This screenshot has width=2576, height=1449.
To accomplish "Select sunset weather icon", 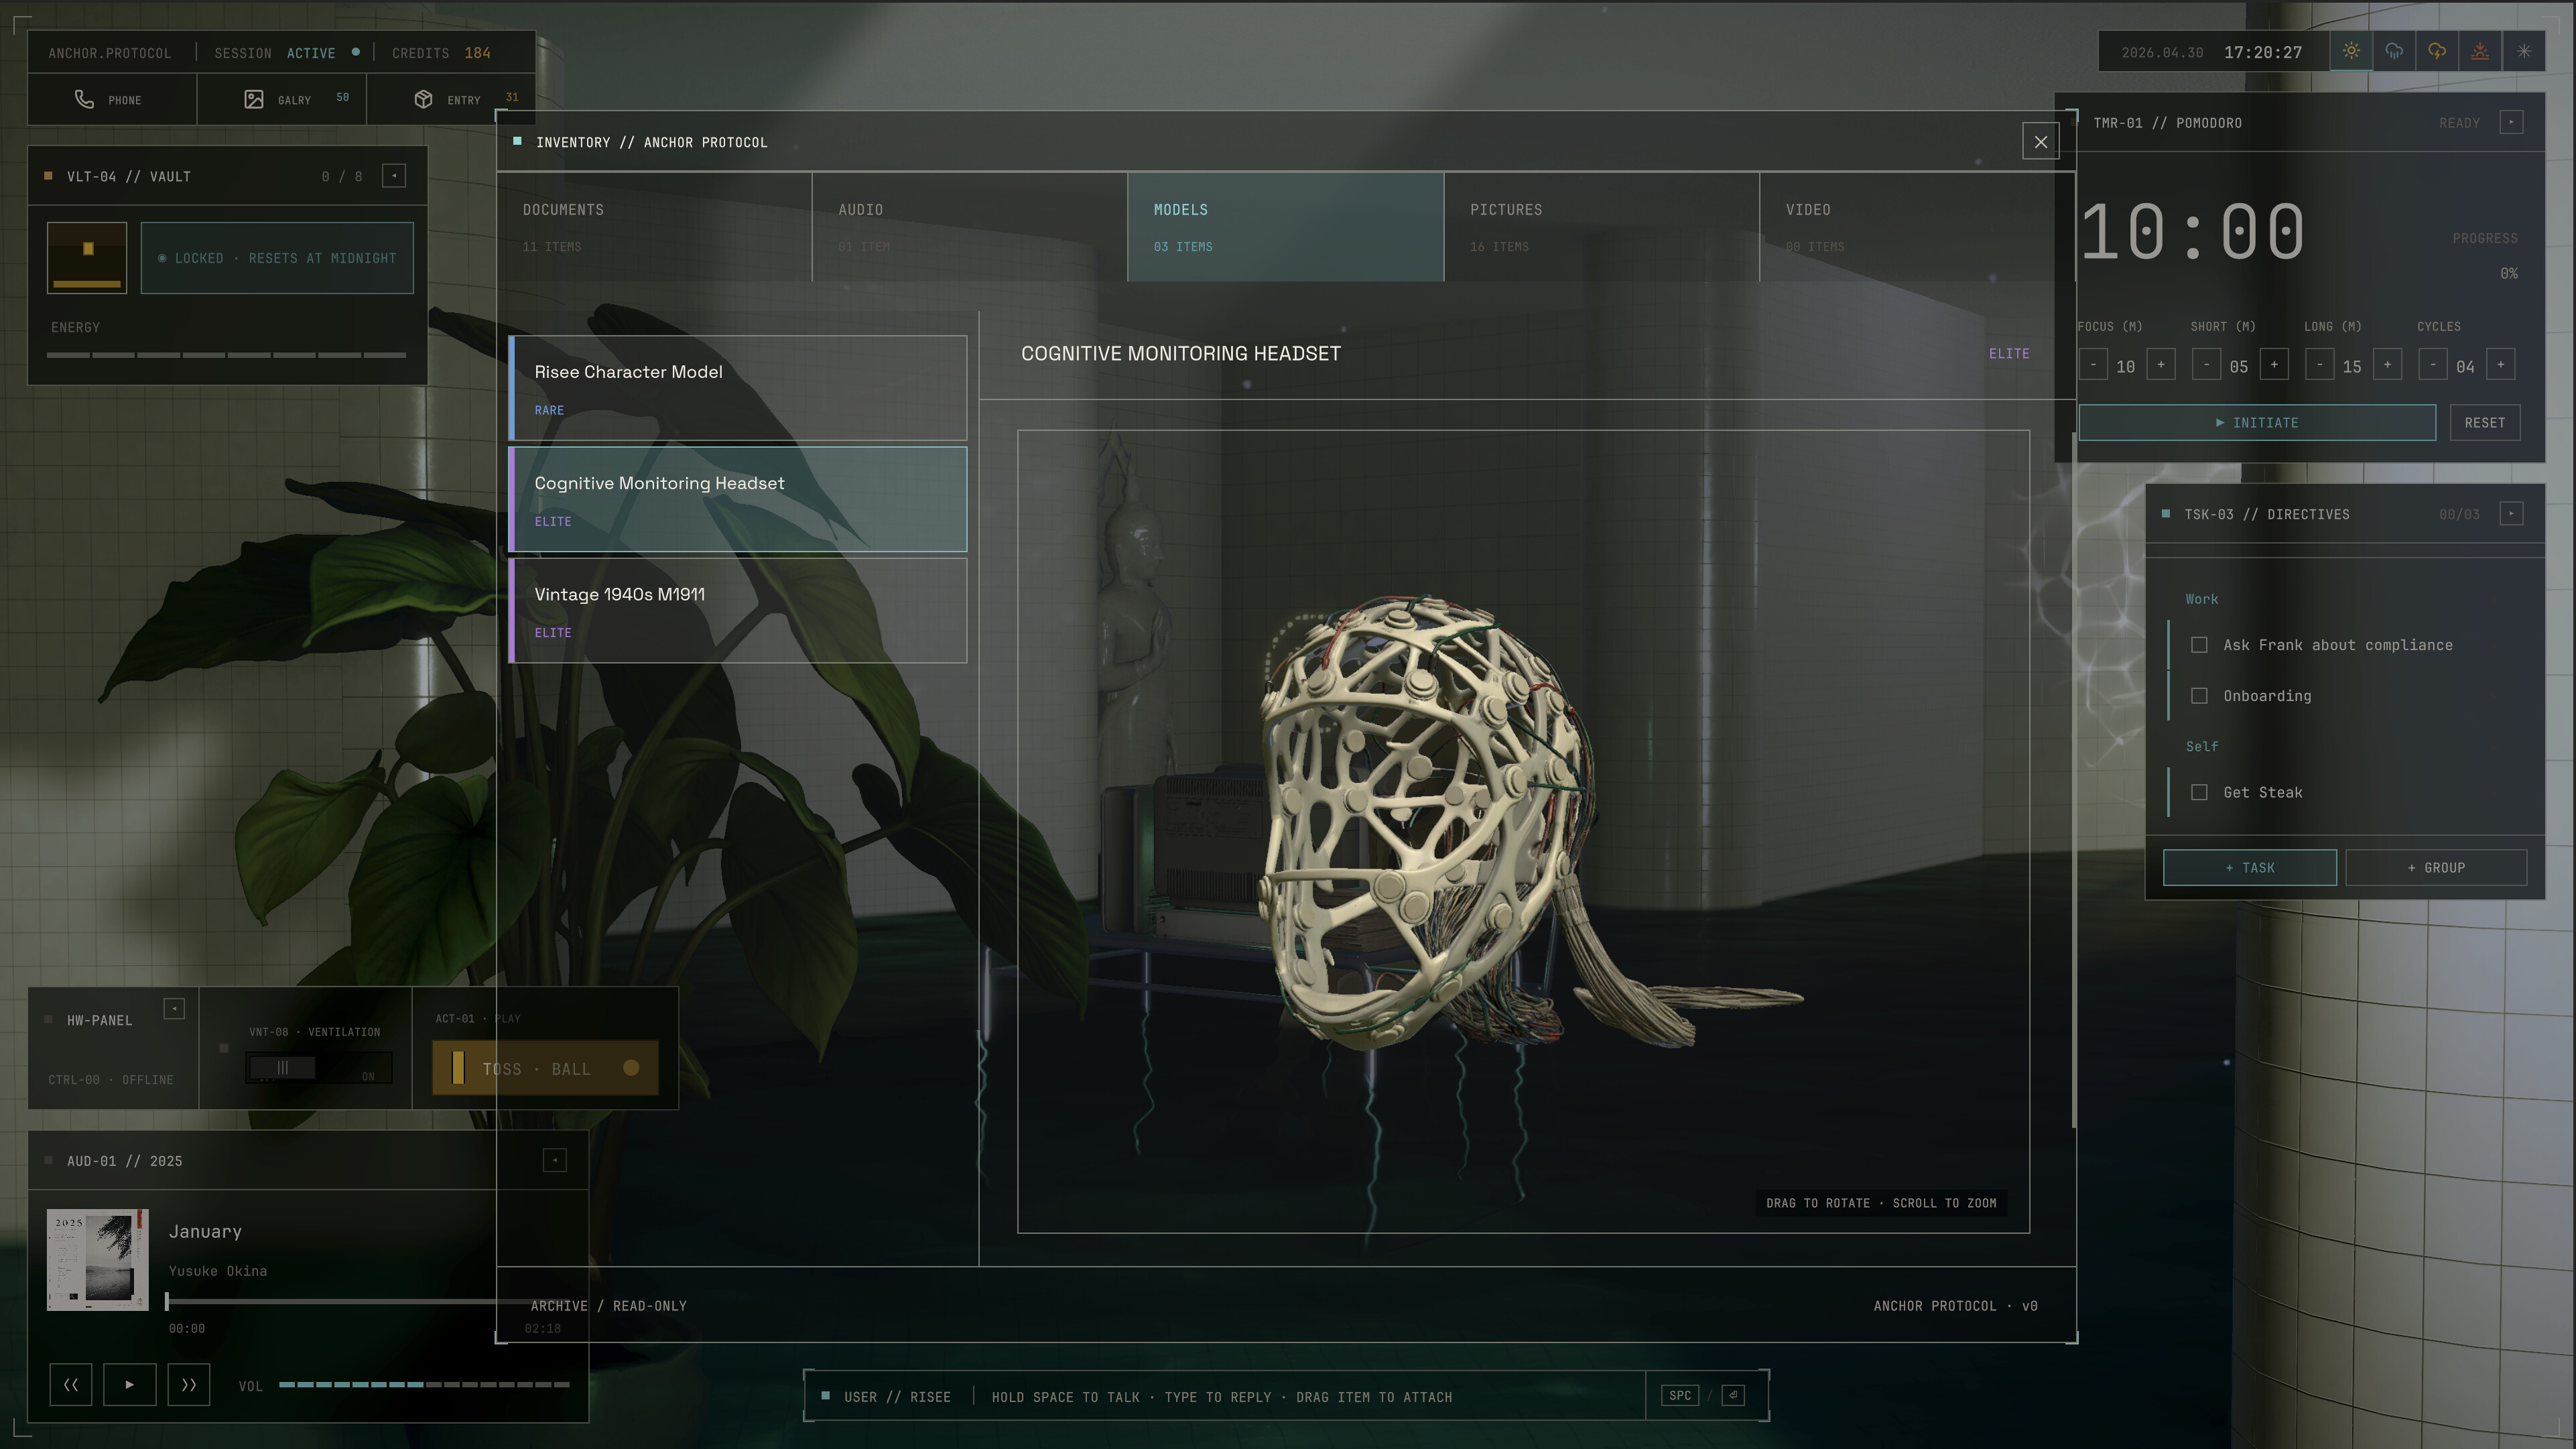I will coord(2480,51).
